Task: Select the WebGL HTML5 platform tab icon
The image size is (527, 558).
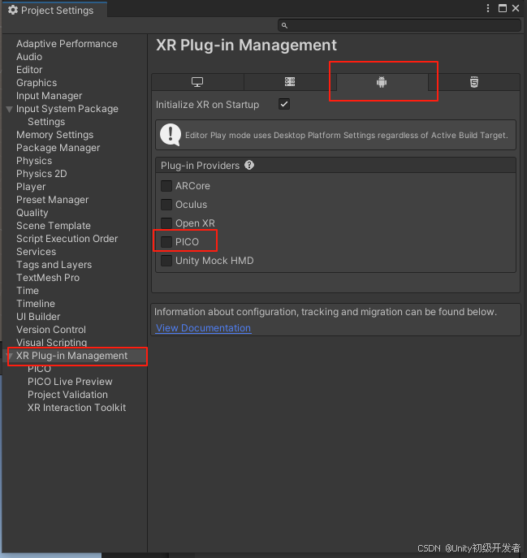Action: pyautogui.click(x=474, y=82)
